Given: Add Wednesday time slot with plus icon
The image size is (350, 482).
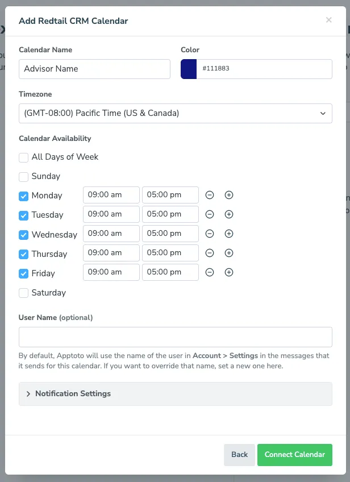Looking at the screenshot, I should pos(229,234).
